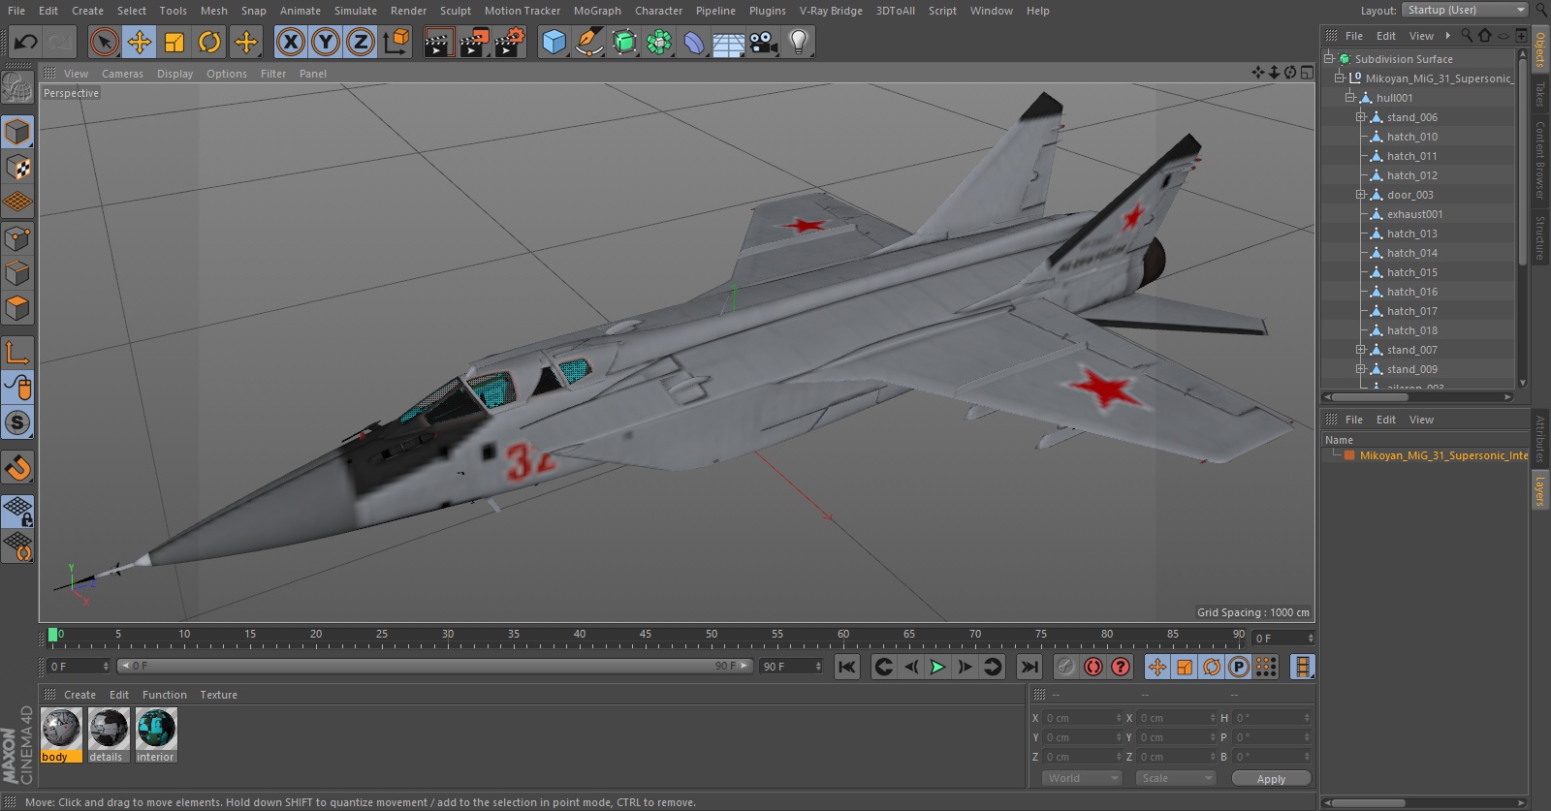Viewport: 1551px width, 811px height.
Task: Activate the Rotate tool
Action: (209, 42)
